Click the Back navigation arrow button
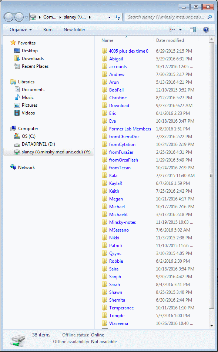This screenshot has width=218, height=352. (x=9, y=17)
